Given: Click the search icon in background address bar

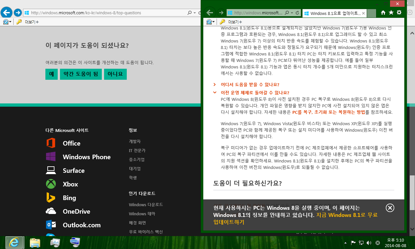Looking at the screenshot, I should (190, 13).
